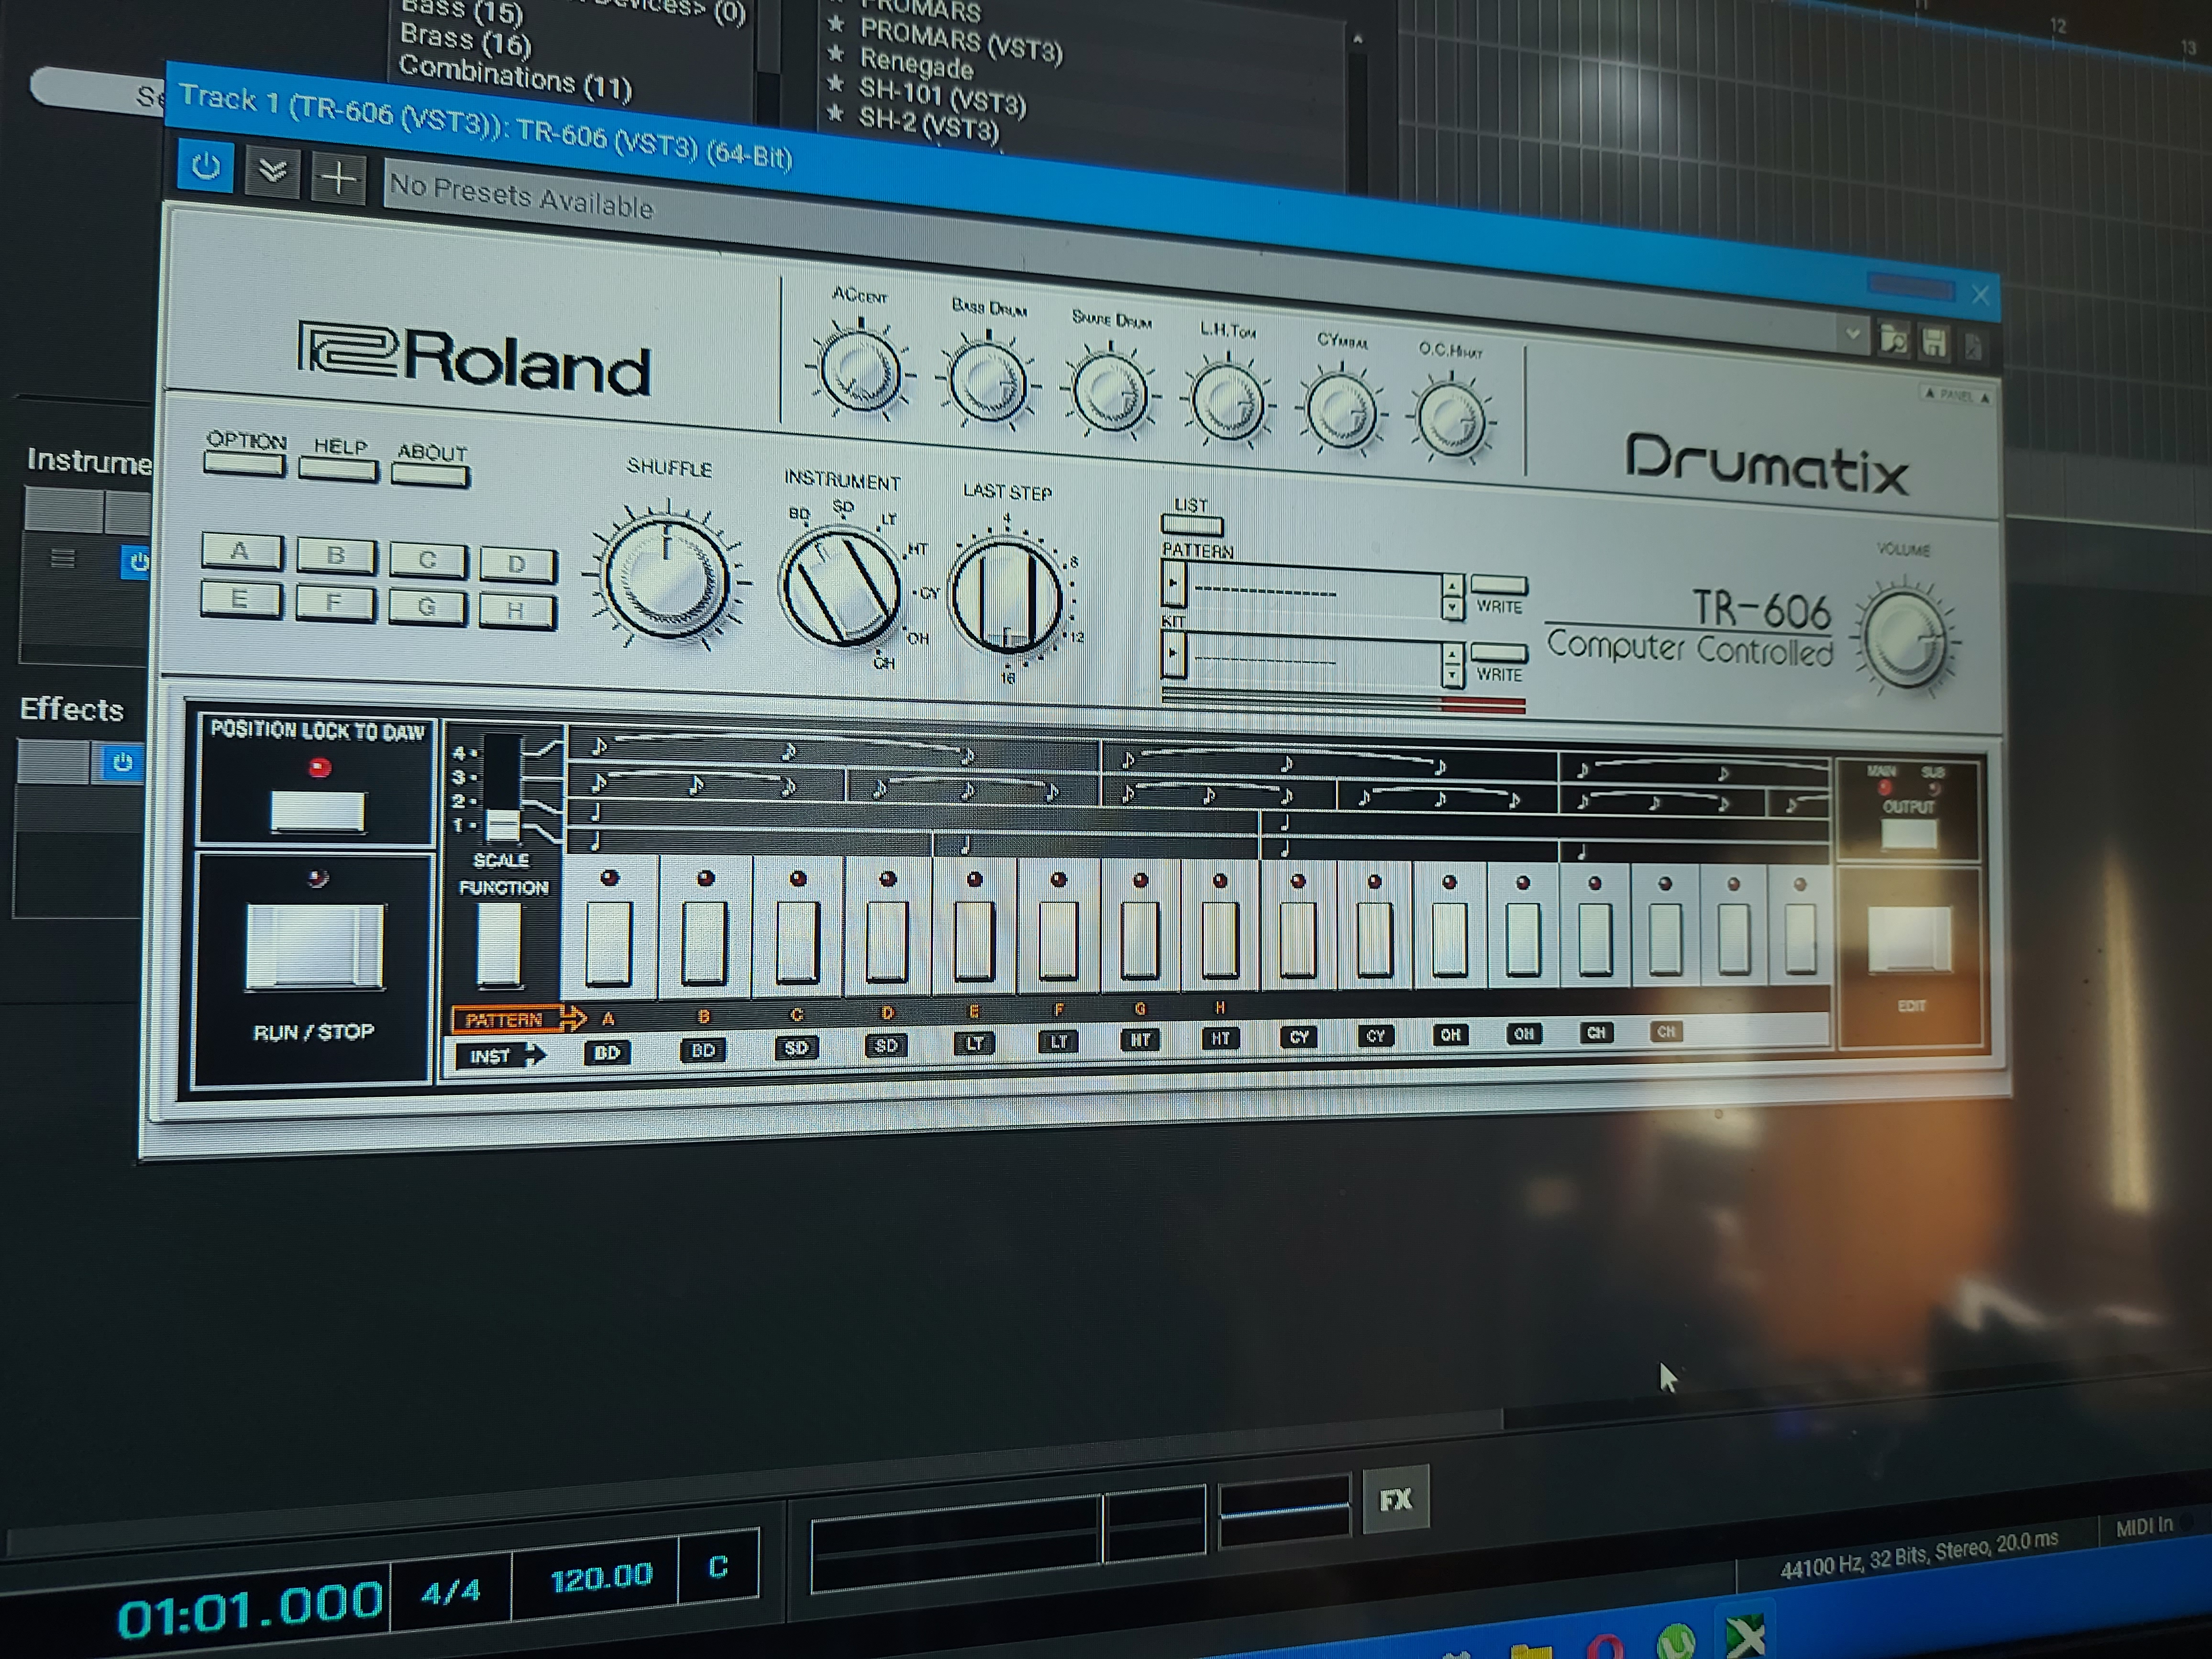Click the OPTION button
2212x1659 pixels.
pos(244,464)
